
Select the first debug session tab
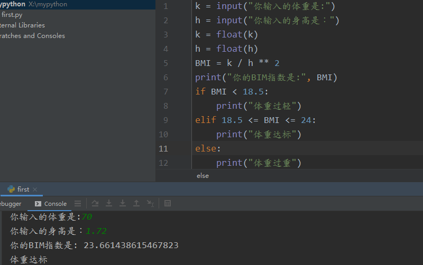click(22, 190)
